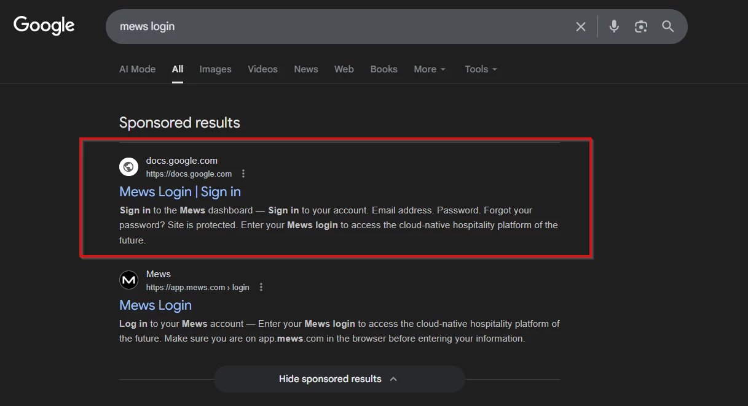Start voice search with microphone icon
The width and height of the screenshot is (748, 406).
tap(613, 26)
